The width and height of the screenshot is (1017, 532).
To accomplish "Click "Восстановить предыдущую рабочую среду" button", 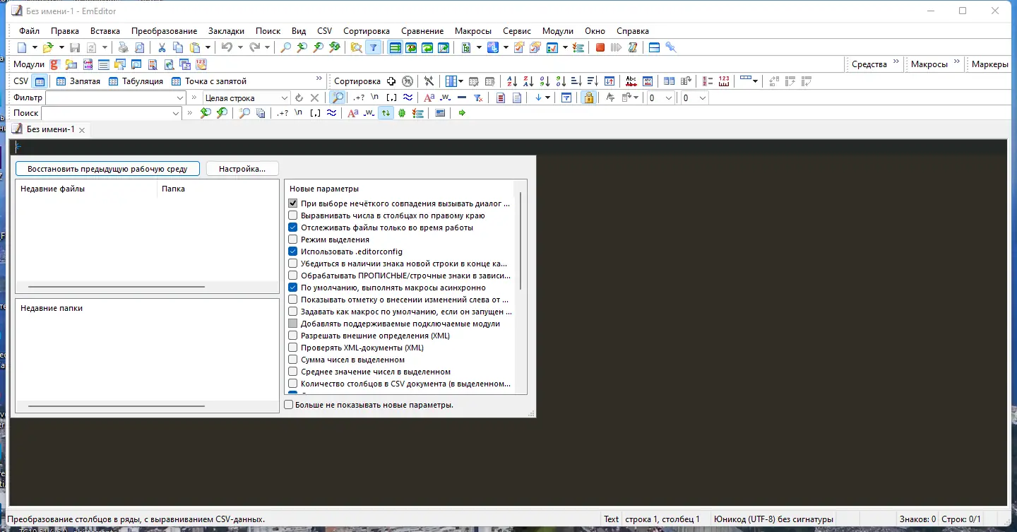I will click(x=107, y=169).
